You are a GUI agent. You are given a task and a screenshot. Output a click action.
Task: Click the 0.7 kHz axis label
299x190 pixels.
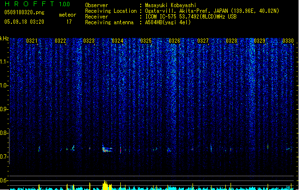pos(4,157)
